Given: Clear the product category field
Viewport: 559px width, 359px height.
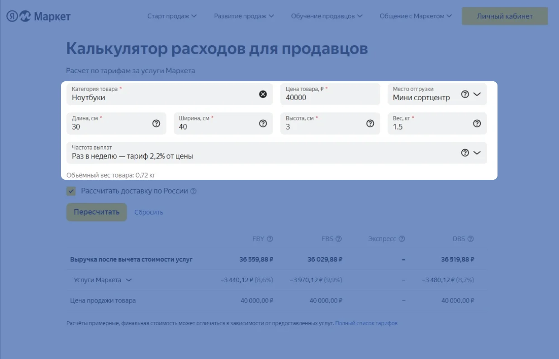Looking at the screenshot, I should click(263, 94).
